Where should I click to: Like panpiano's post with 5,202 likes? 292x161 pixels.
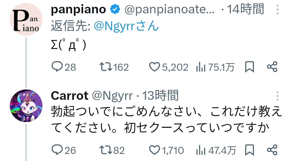155,67
